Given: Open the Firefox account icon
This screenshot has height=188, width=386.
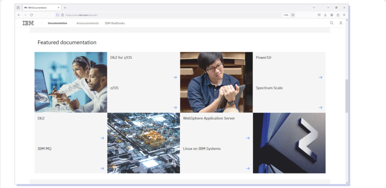Looking at the screenshot, I should click(332, 15).
